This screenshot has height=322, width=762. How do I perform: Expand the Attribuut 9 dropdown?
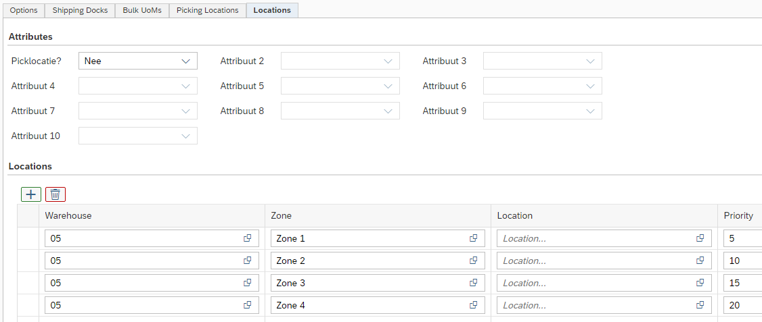click(x=590, y=111)
